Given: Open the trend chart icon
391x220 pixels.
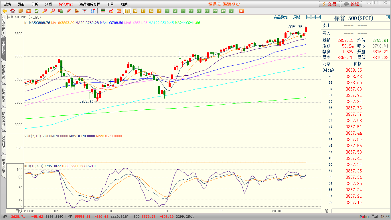Looking at the screenshot, I should [x=111, y=11].
